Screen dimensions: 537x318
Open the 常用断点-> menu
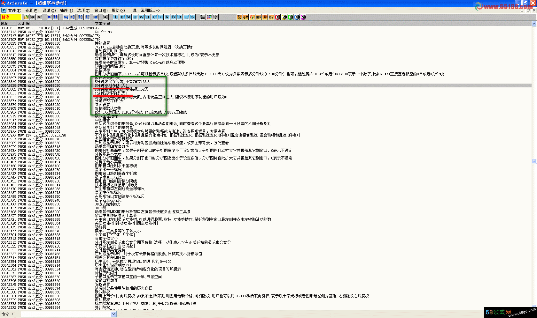[x=150, y=11]
